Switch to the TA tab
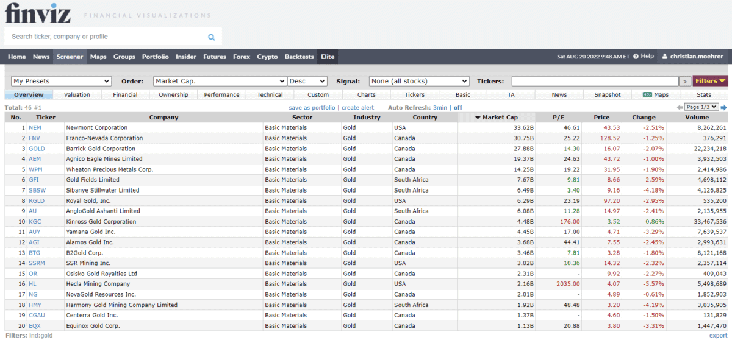This screenshot has width=732, height=343. pyautogui.click(x=511, y=94)
